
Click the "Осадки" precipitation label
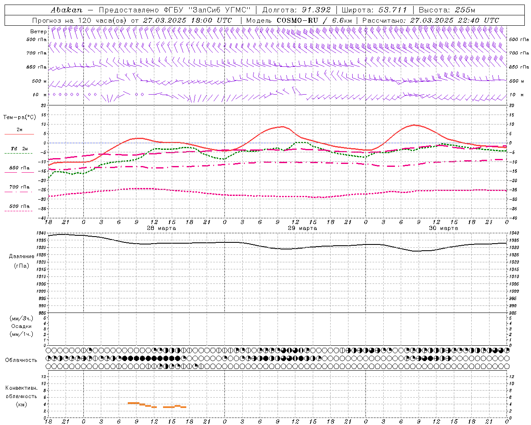click(x=22, y=326)
